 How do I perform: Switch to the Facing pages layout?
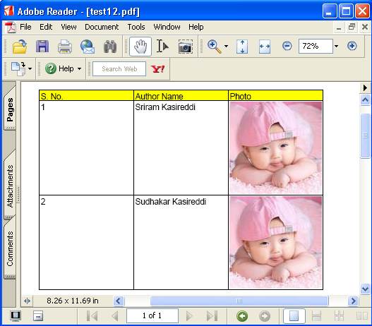tap(362, 316)
